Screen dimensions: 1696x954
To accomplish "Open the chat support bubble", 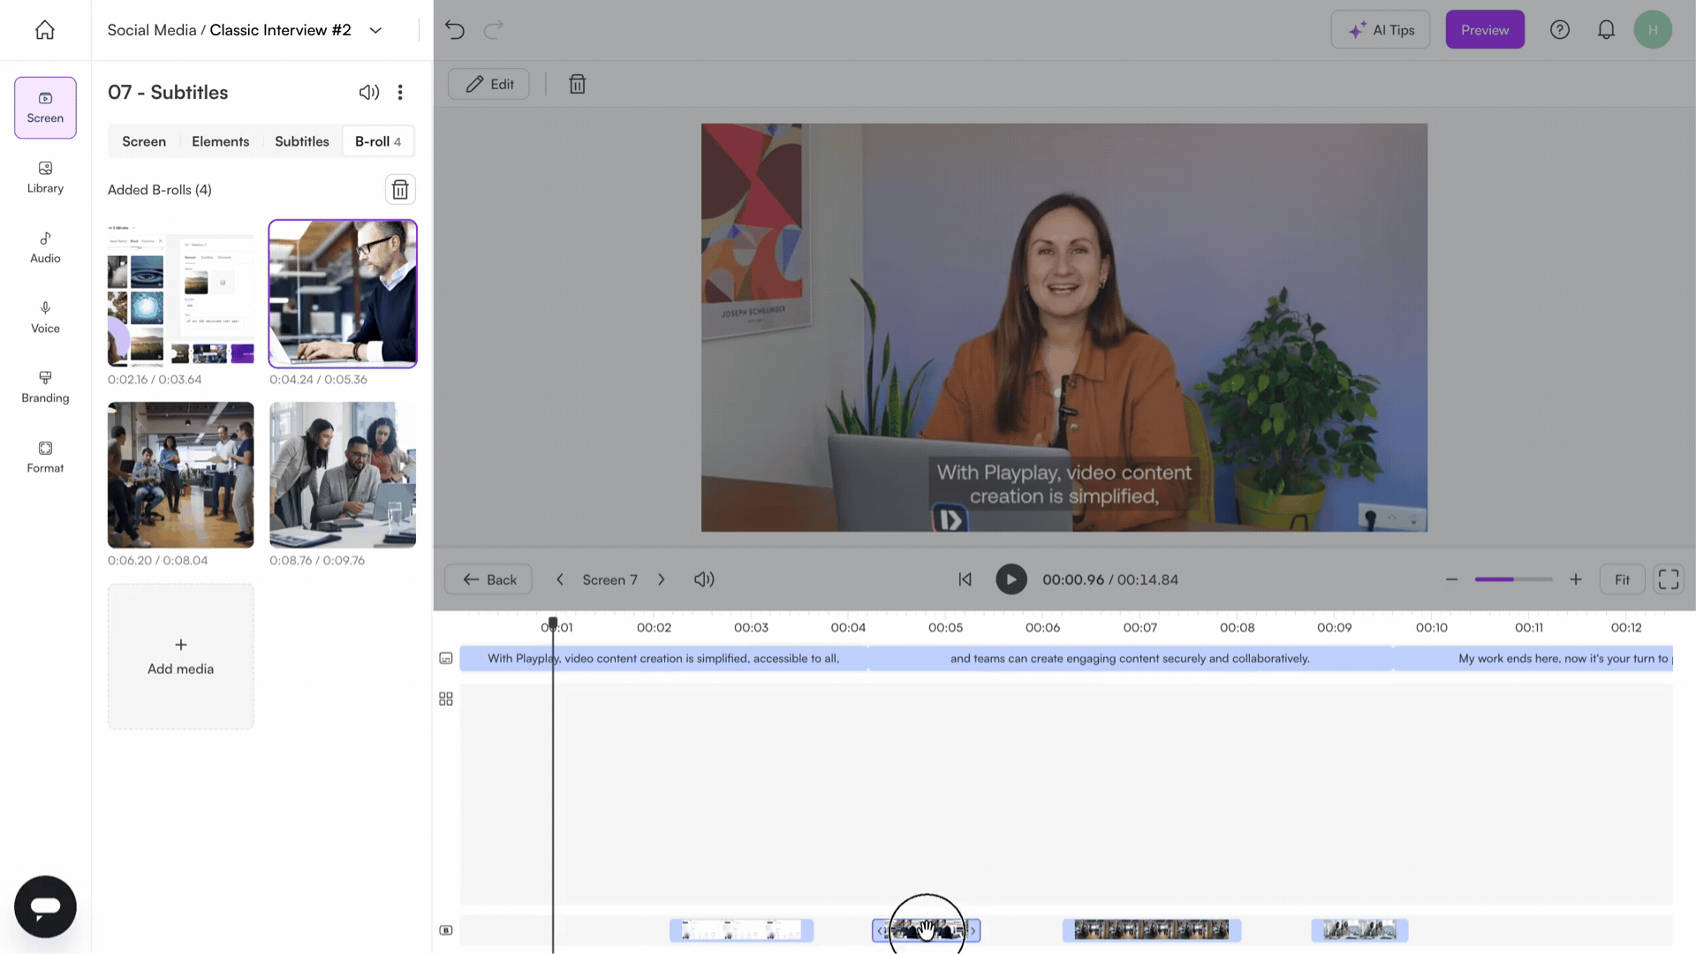I will click(x=45, y=906).
